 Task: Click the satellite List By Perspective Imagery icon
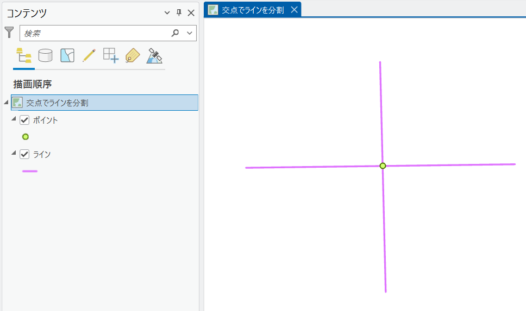(155, 55)
